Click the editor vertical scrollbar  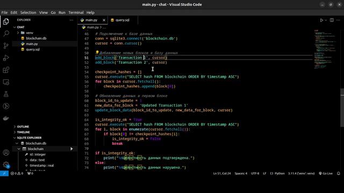[342, 107]
